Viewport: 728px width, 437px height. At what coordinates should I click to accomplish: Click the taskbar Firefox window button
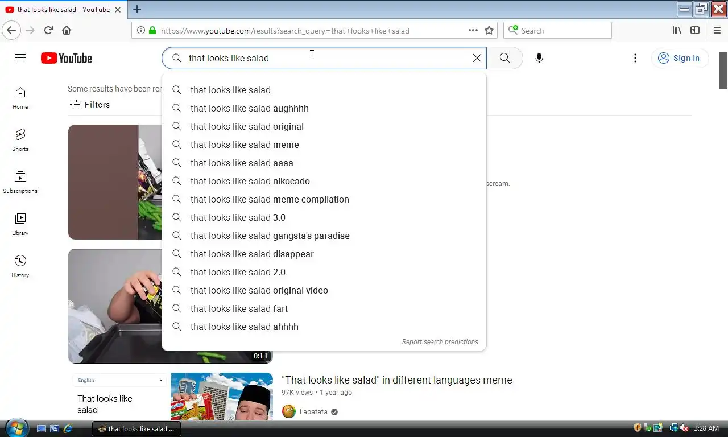(136, 428)
